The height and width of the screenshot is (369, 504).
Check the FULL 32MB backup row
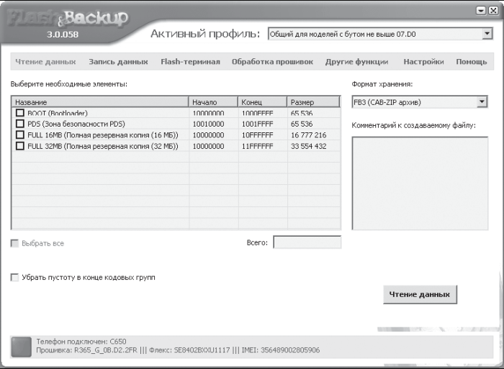tap(20, 146)
